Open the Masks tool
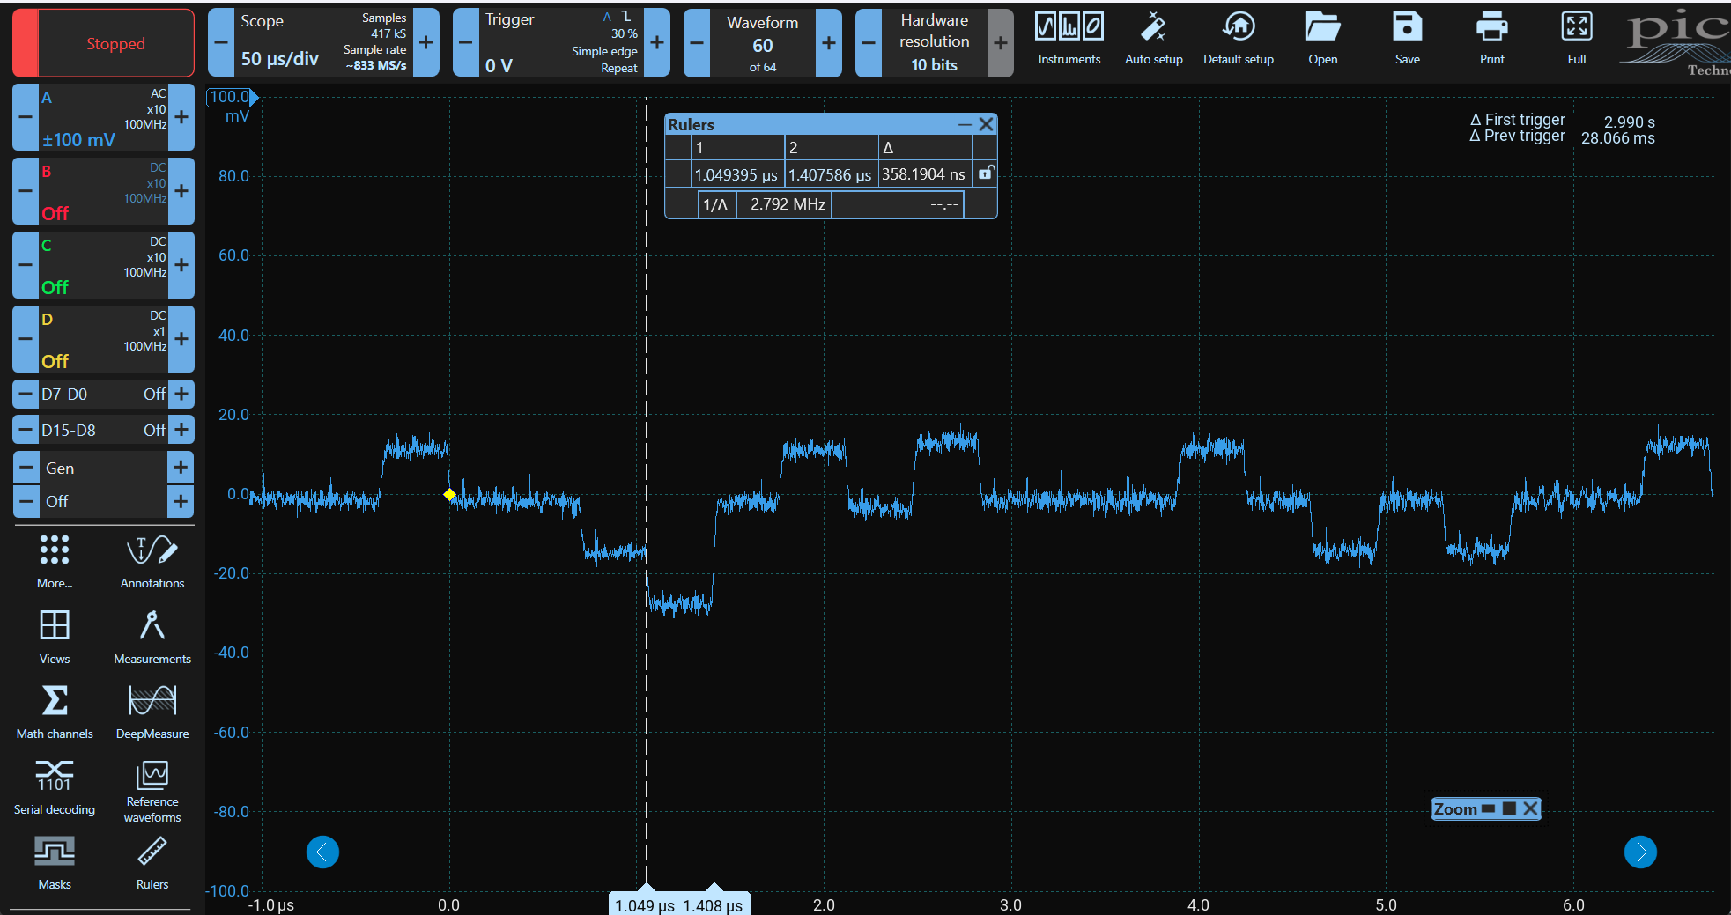The image size is (1731, 915). tap(55, 862)
